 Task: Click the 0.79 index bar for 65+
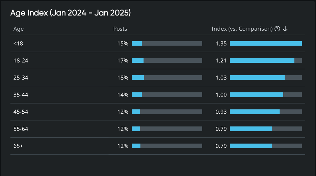coord(266,146)
